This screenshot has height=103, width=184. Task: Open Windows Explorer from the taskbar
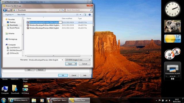click(34, 100)
